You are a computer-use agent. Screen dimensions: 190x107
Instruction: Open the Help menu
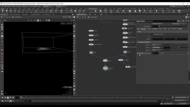39,7
